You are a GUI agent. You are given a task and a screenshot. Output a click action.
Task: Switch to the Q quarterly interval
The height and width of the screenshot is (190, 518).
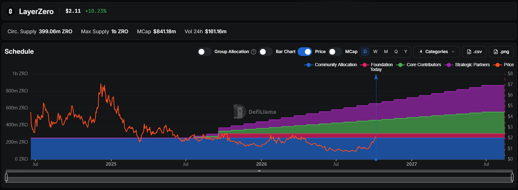(x=396, y=52)
